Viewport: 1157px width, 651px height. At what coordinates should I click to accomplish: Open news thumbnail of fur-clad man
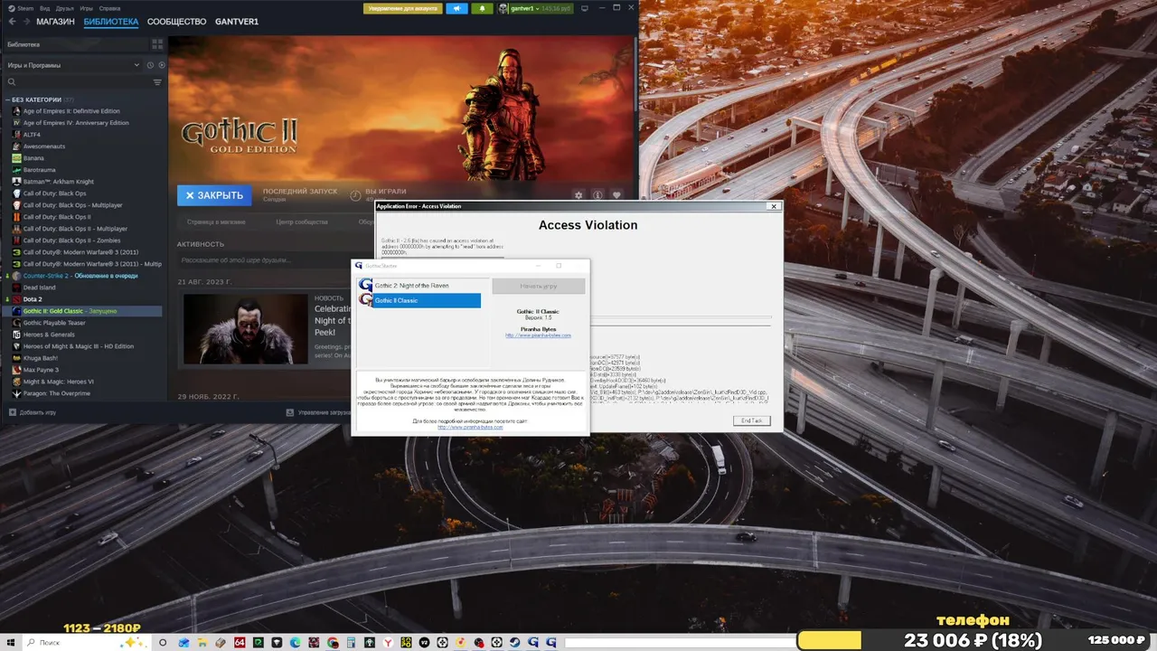click(x=244, y=328)
